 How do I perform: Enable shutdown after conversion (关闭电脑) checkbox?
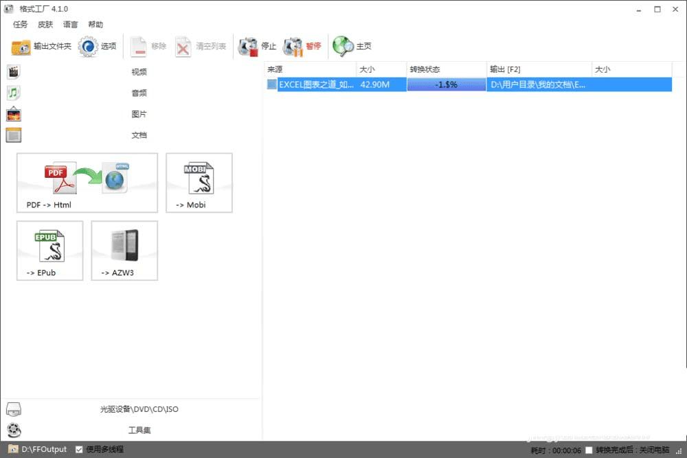click(x=589, y=450)
